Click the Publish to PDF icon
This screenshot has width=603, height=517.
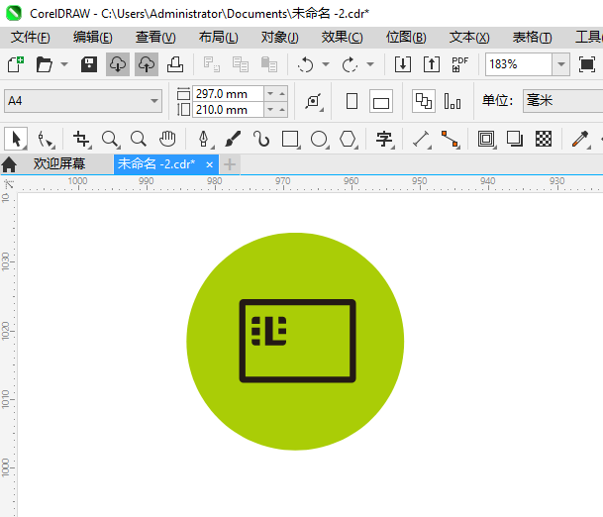point(460,64)
